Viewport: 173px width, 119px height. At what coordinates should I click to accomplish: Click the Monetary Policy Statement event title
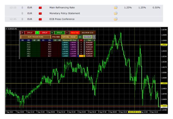pyautogui.click(x=65, y=13)
